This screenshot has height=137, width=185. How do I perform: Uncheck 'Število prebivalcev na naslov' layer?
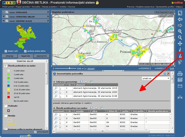pyautogui.click(x=6, y=66)
